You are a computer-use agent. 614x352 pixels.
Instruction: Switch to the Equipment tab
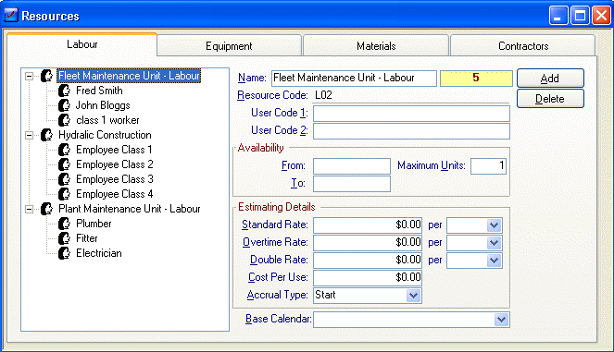pyautogui.click(x=229, y=46)
